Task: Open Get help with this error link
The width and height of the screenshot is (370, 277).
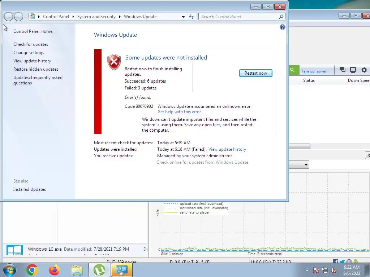Action: tap(179, 112)
